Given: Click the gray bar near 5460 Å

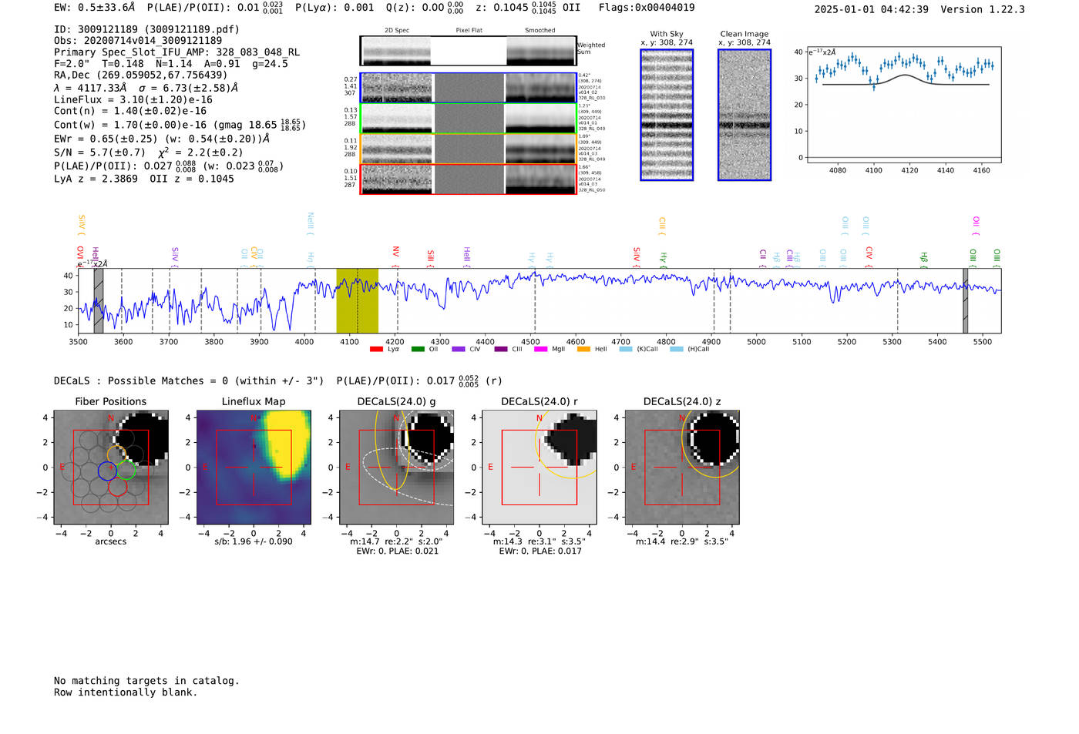Looking at the screenshot, I should coord(965,300).
